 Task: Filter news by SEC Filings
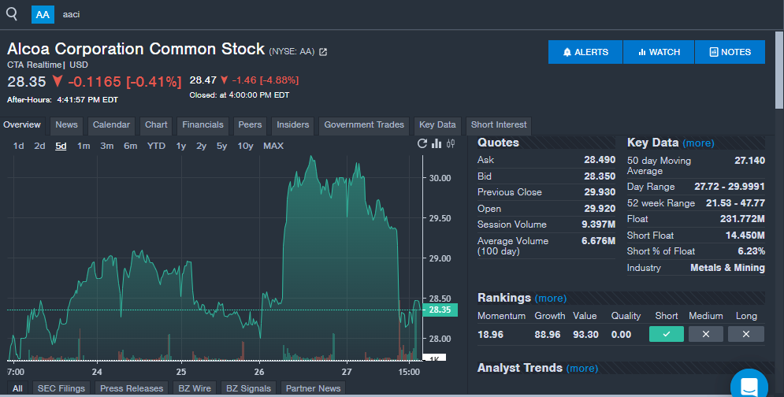tap(61, 388)
